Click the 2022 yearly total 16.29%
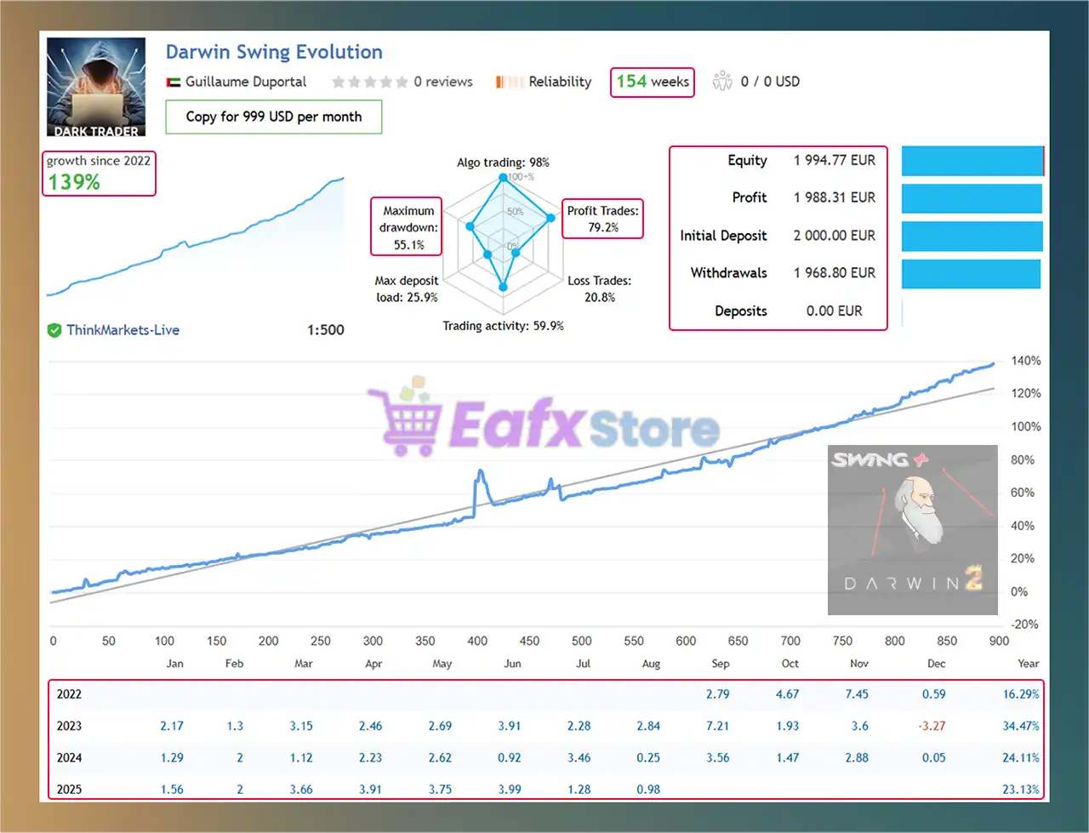Viewport: 1089px width, 833px height. (1021, 694)
